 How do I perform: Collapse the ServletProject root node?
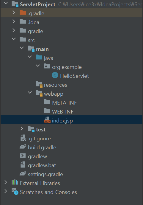point(6,3)
